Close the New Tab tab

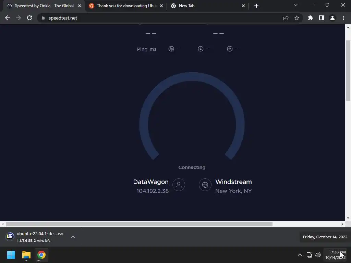243,6
